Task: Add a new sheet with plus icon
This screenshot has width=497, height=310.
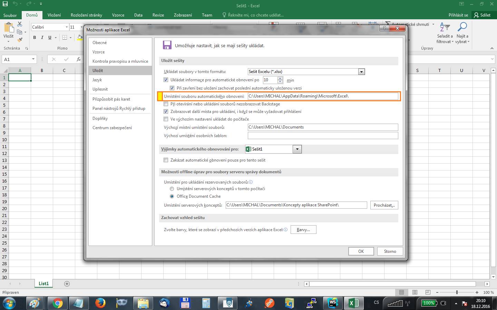Action: (67, 284)
